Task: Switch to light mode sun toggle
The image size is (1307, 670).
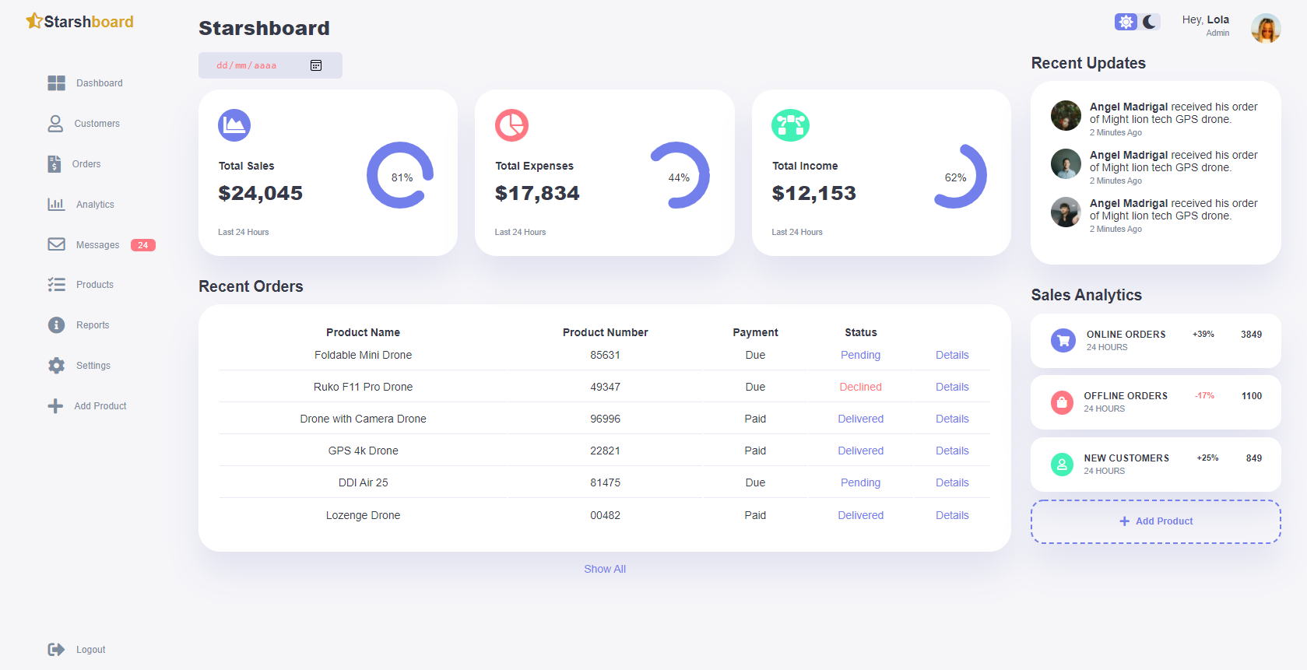Action: (1126, 22)
